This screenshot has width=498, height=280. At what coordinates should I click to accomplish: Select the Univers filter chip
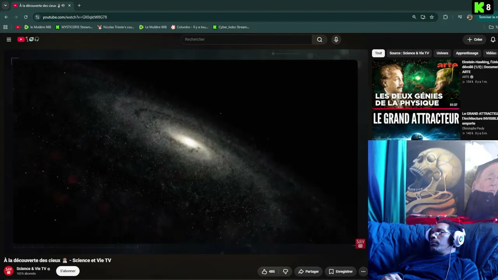(x=442, y=53)
